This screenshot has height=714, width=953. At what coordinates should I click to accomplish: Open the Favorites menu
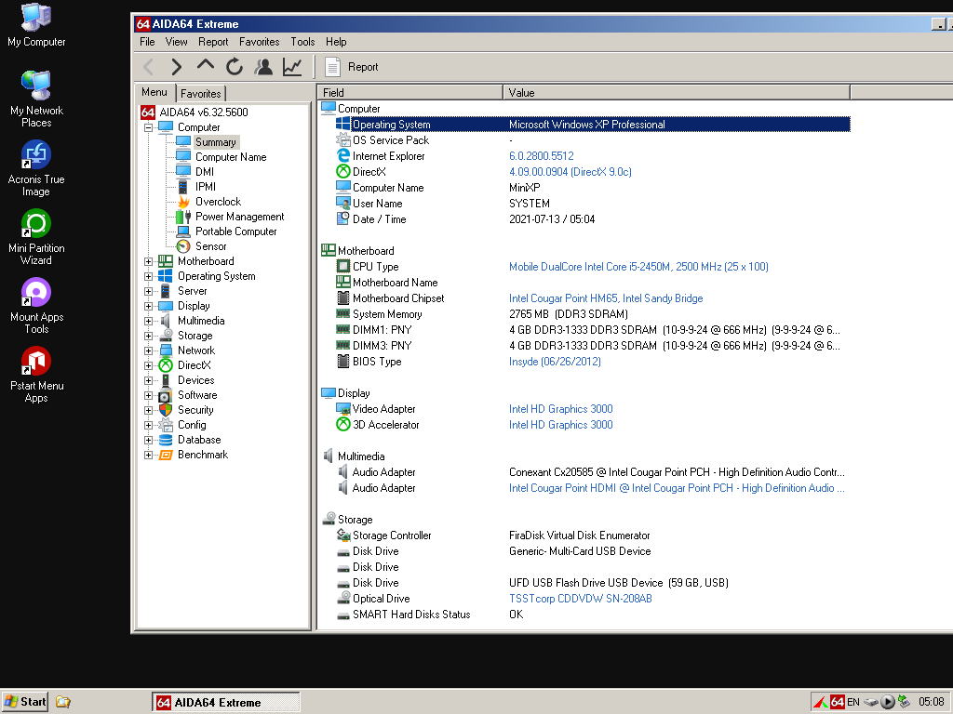(260, 42)
